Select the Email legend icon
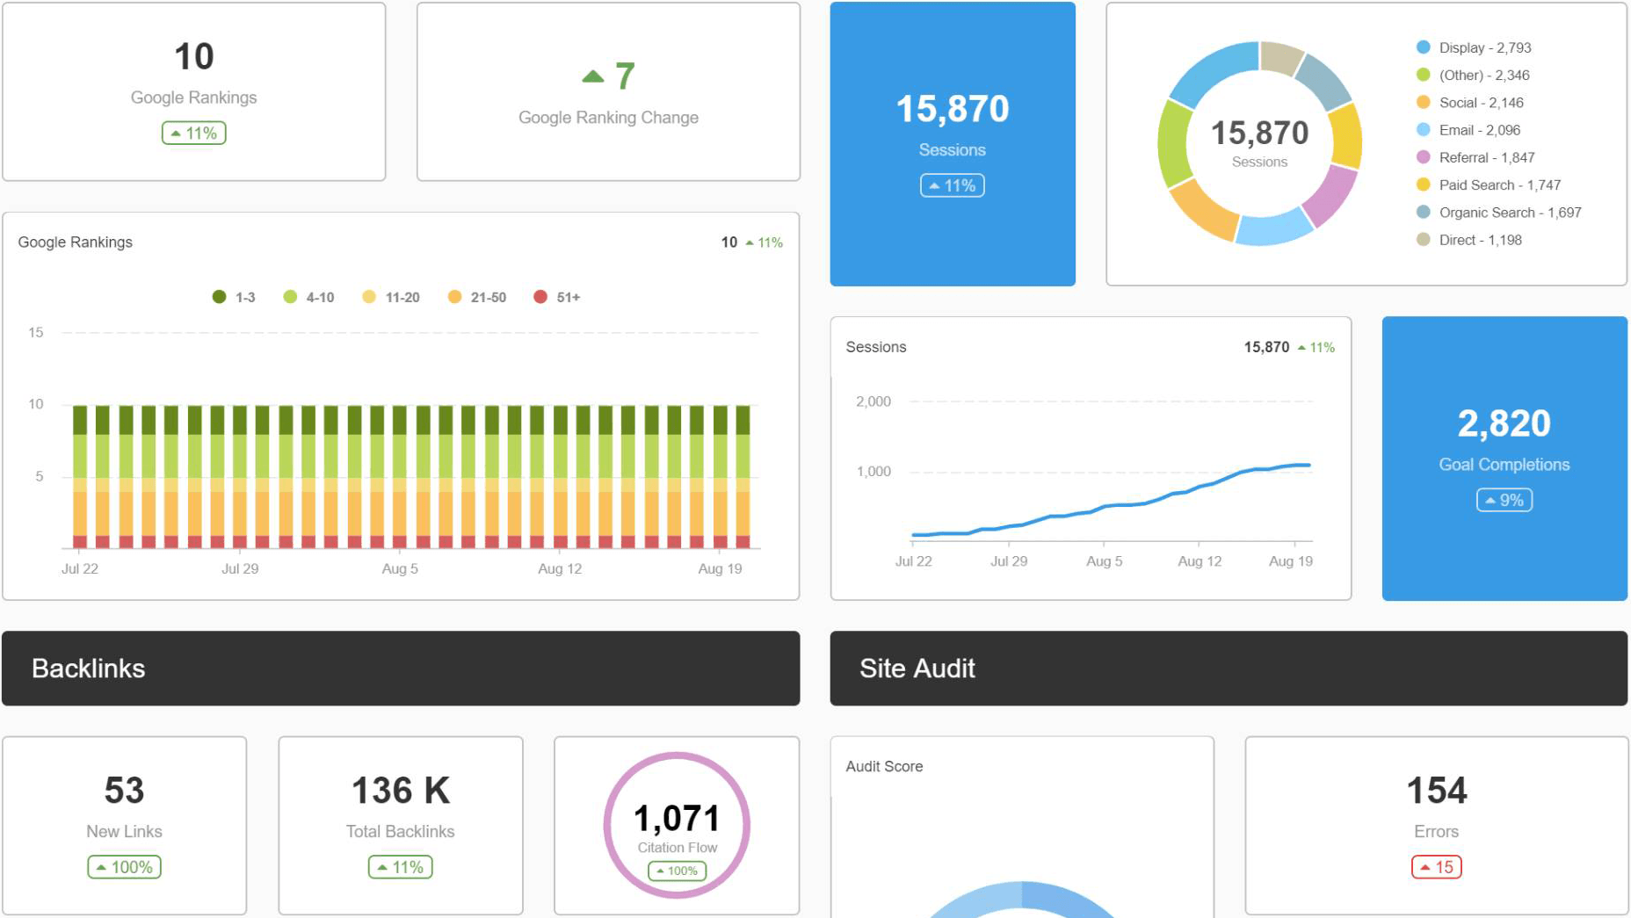 1423,129
